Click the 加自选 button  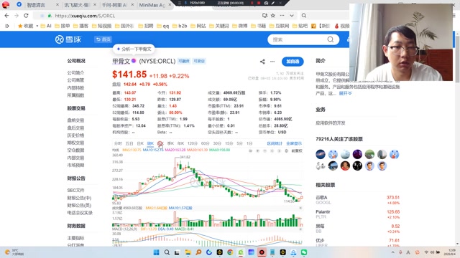(293, 62)
